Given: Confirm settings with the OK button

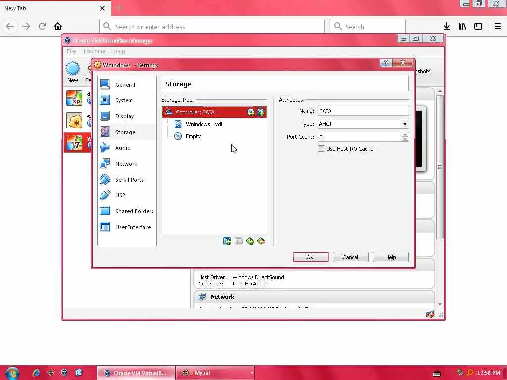Looking at the screenshot, I should click(310, 257).
